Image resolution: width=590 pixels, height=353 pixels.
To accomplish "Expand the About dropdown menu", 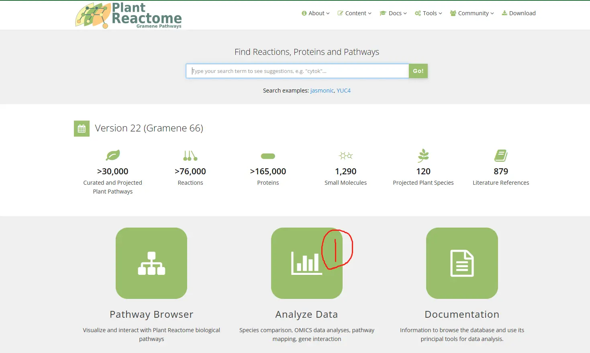I will [x=316, y=13].
